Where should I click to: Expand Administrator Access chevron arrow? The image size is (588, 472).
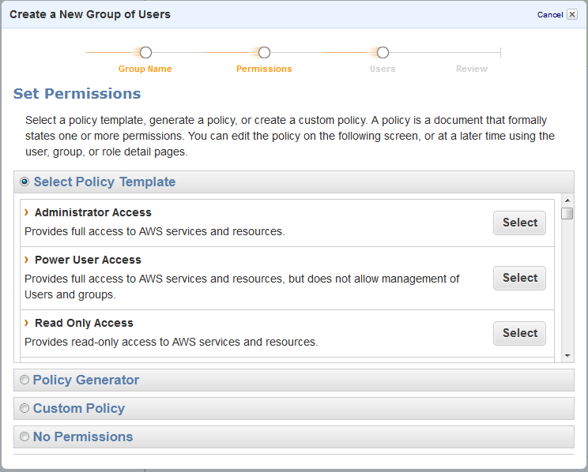(27, 212)
